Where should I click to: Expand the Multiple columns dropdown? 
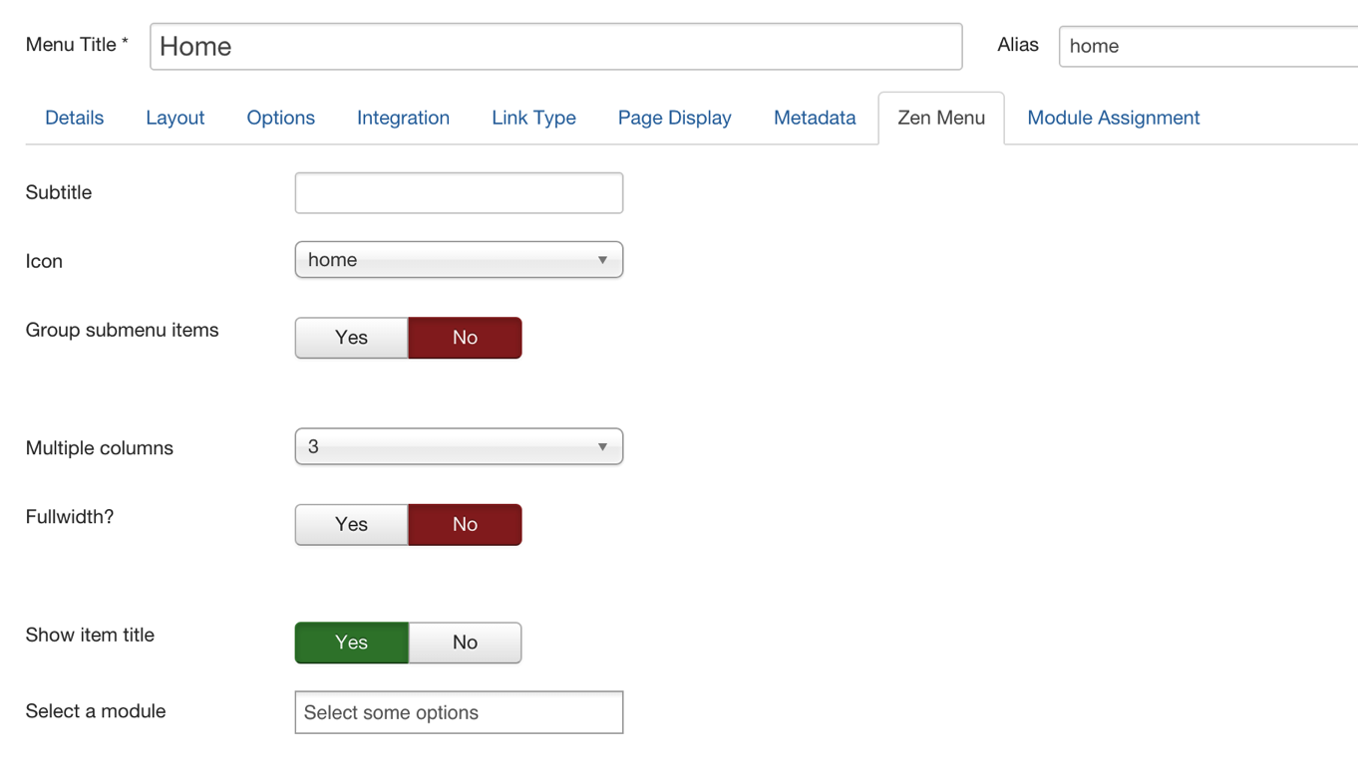click(459, 447)
